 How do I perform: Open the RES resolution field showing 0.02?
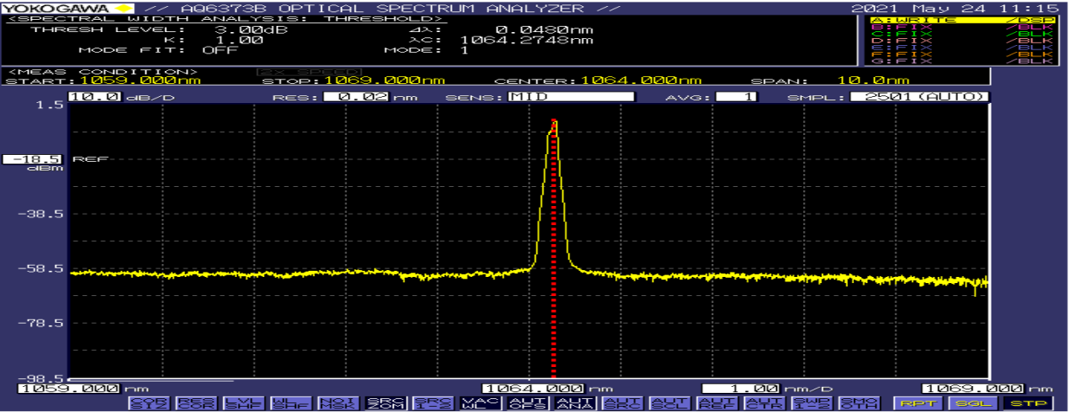coord(357,97)
